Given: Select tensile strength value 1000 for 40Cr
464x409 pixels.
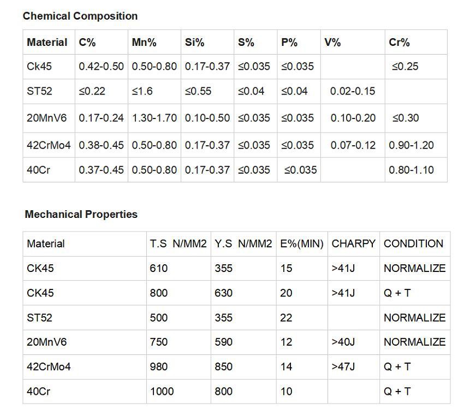Looking at the screenshot, I should (x=162, y=391).
